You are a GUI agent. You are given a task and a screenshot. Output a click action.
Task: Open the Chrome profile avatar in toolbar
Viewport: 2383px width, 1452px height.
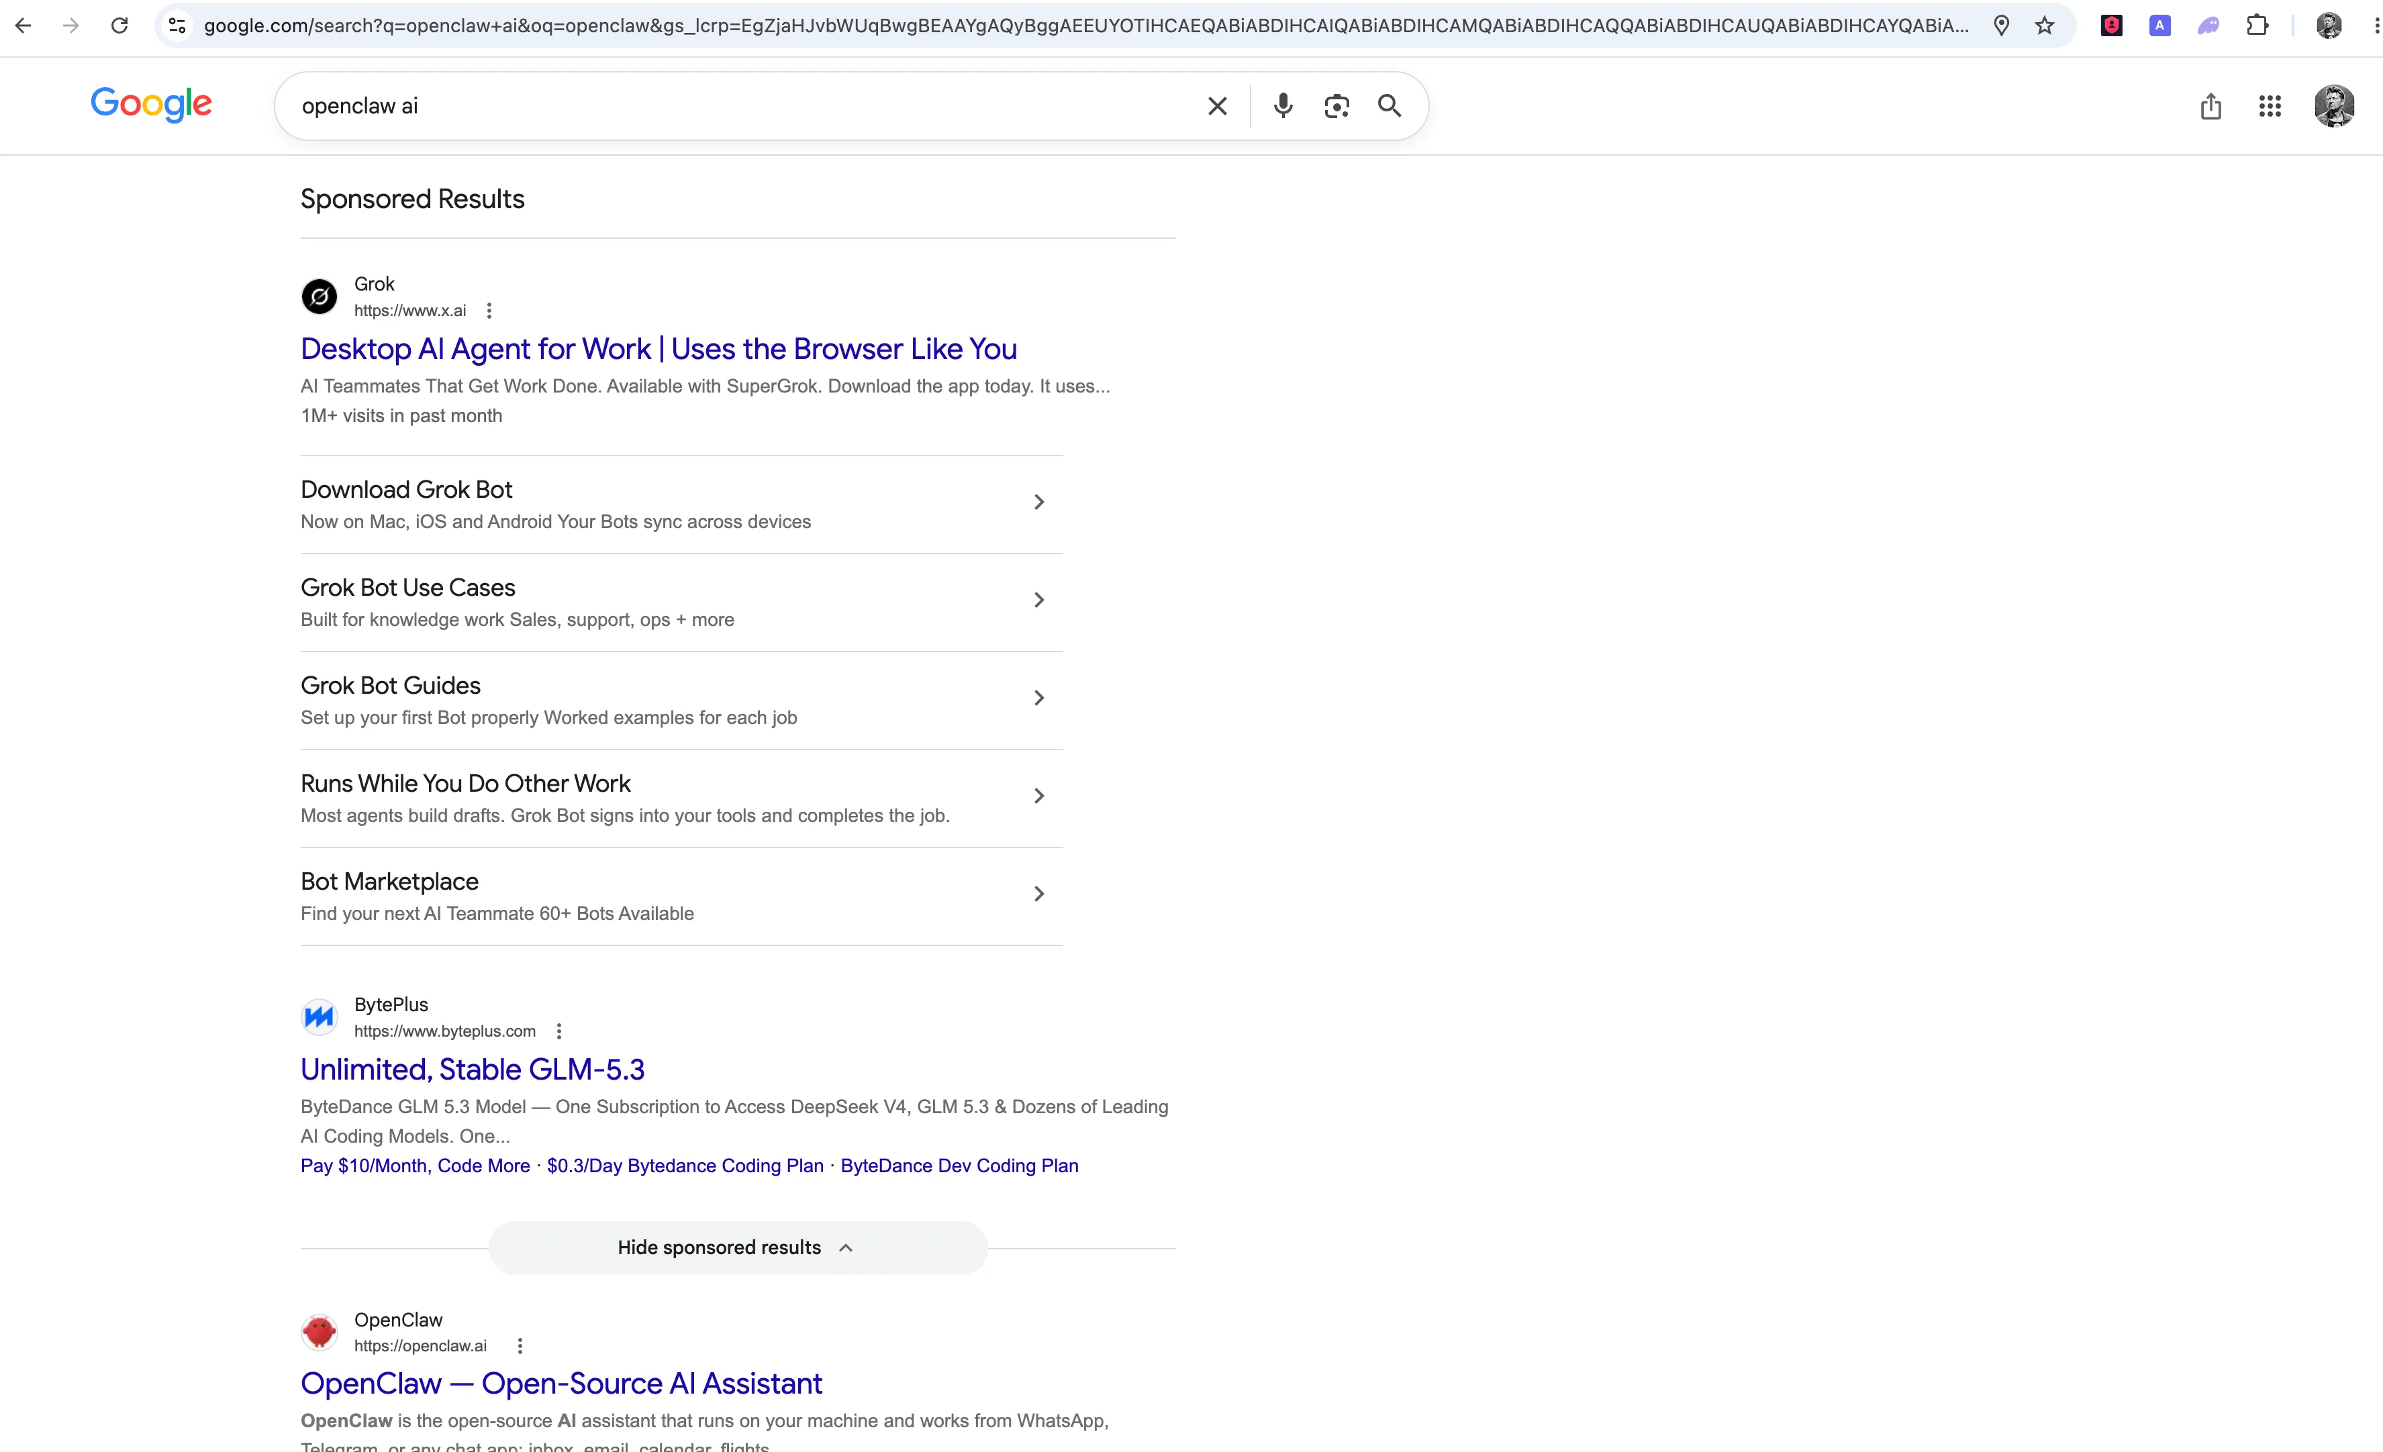[x=2330, y=26]
